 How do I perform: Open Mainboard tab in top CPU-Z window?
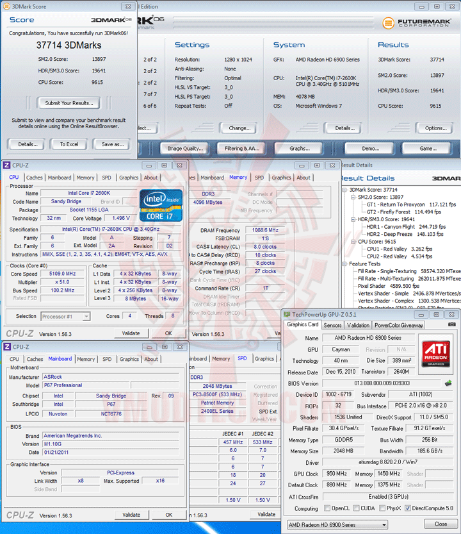click(60, 178)
